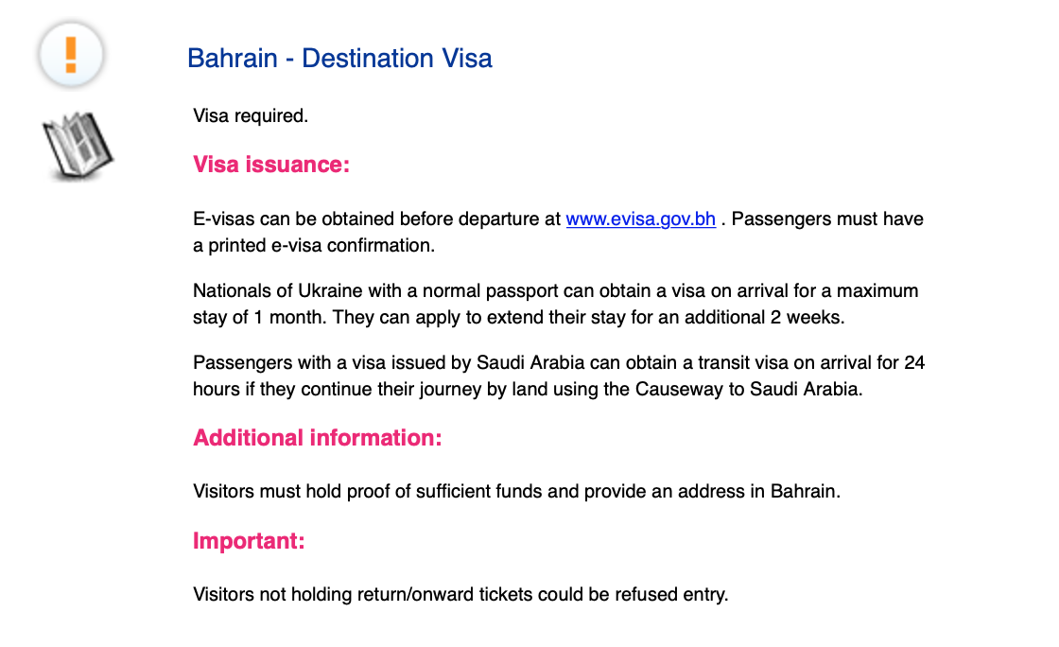
Task: Click the 'a printed e-visa confirmation.' line
Action: [313, 246]
